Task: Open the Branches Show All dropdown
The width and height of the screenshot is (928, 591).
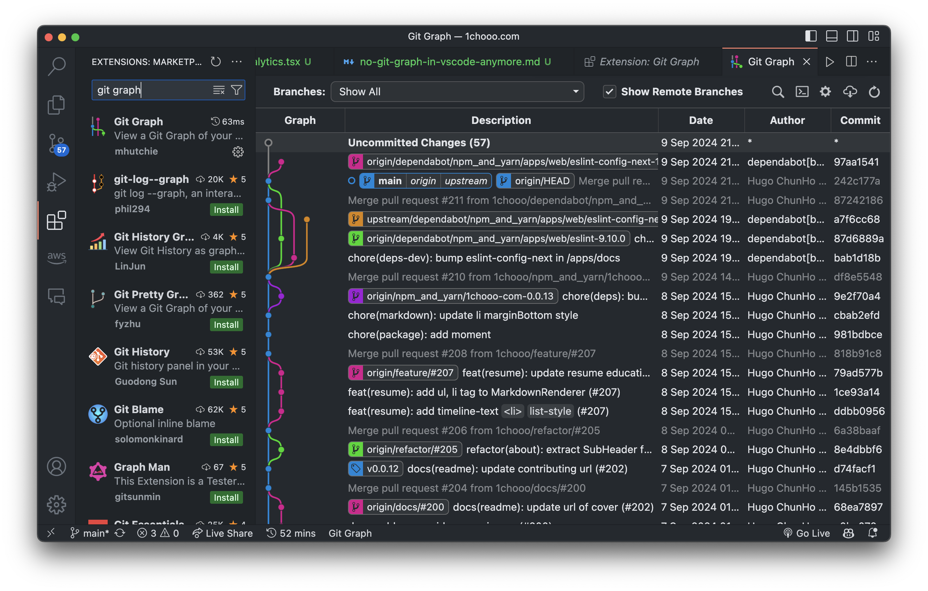Action: click(x=457, y=91)
